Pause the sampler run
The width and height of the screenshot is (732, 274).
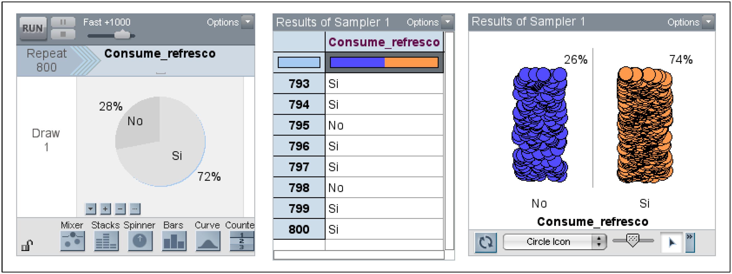[x=63, y=22]
